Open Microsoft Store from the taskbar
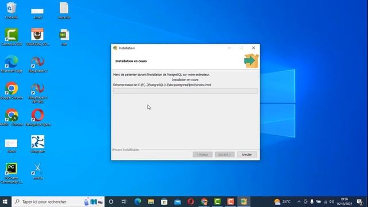368x207 pixels. (x=164, y=202)
